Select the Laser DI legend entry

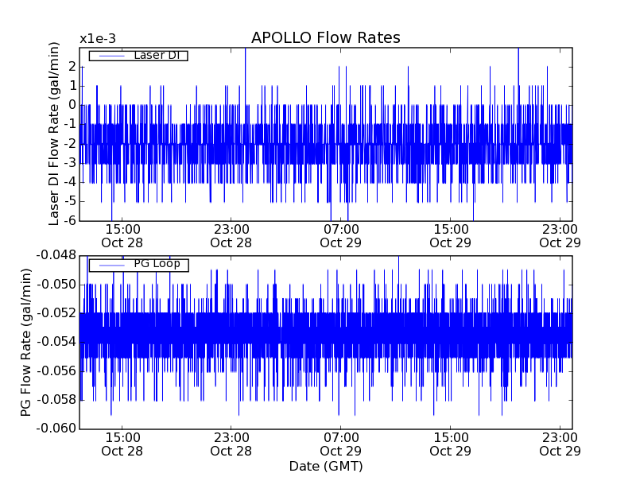[156, 55]
